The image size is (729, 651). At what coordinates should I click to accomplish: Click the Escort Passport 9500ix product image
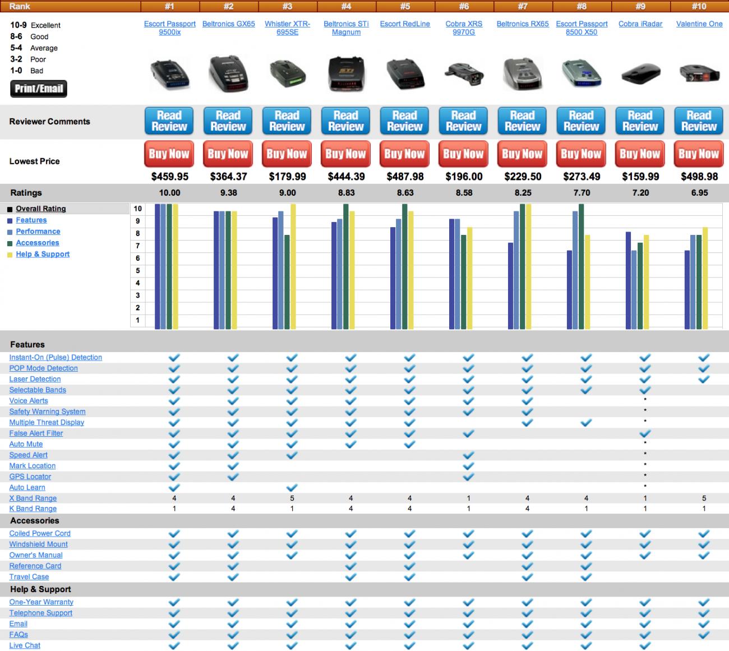[170, 73]
